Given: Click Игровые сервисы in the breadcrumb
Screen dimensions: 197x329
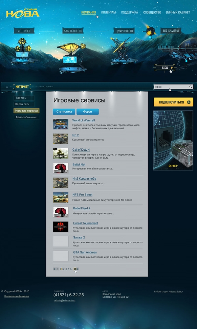Looking at the screenshot, I should coord(44,87).
